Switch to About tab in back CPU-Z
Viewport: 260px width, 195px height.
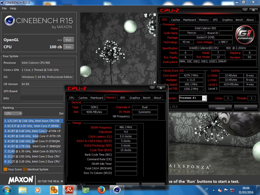250,20
